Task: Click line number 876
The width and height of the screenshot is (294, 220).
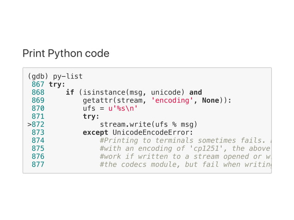Action: click(x=38, y=156)
